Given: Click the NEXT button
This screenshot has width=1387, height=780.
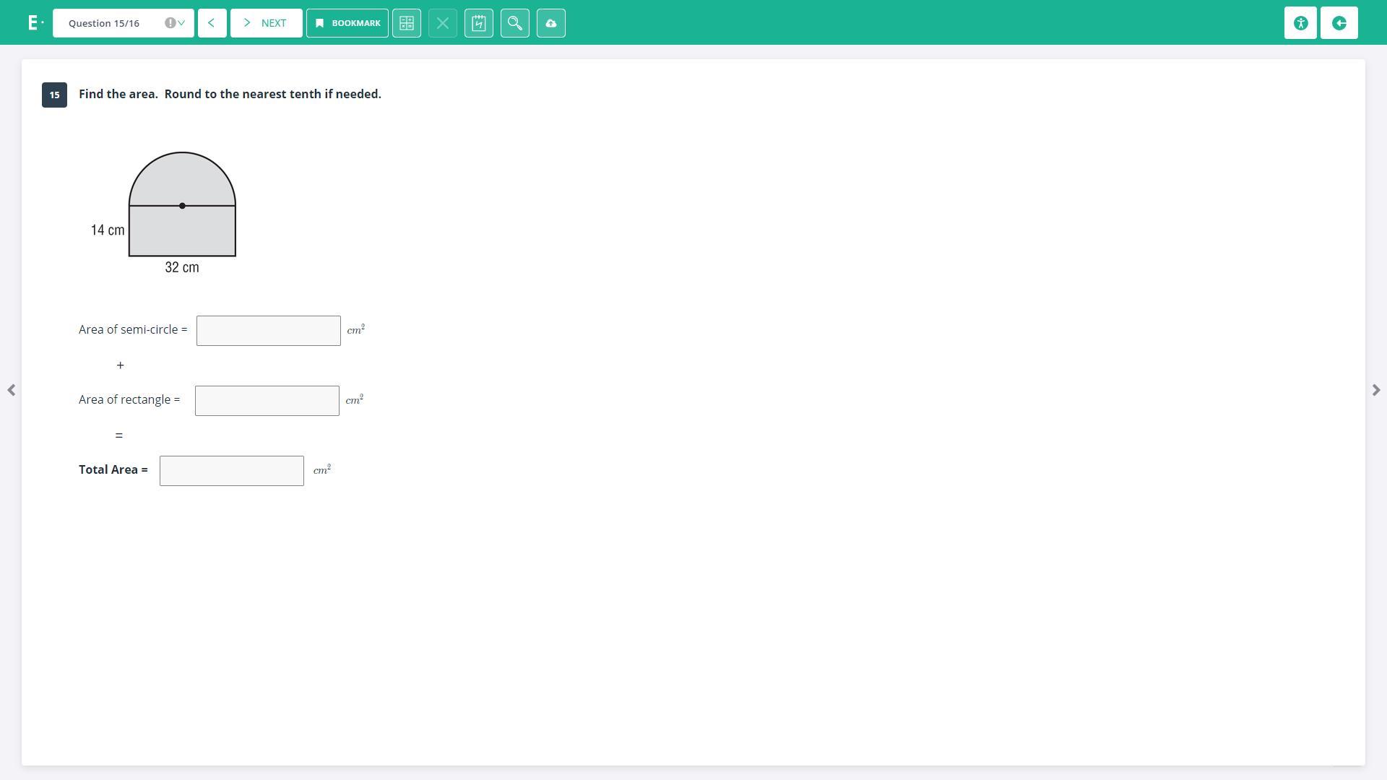Looking at the screenshot, I should [x=266, y=23].
